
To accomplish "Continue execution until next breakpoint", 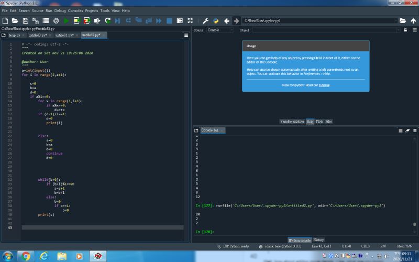I will click(x=159, y=20).
